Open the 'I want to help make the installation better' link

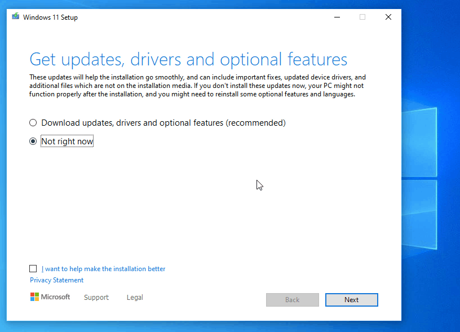(x=103, y=269)
